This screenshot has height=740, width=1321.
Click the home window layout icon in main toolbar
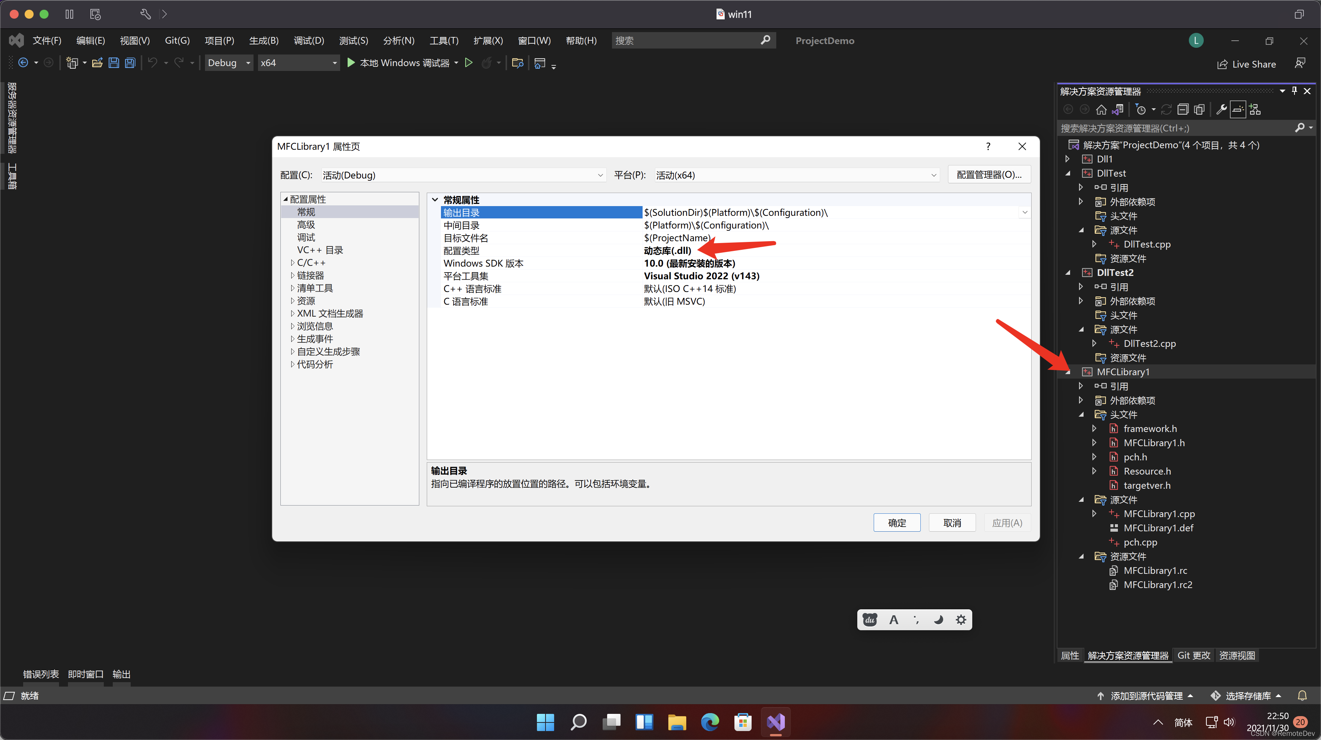click(540, 63)
